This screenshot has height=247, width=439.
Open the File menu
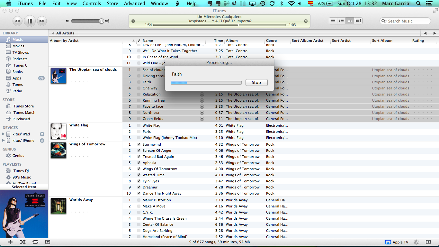pos(42,4)
